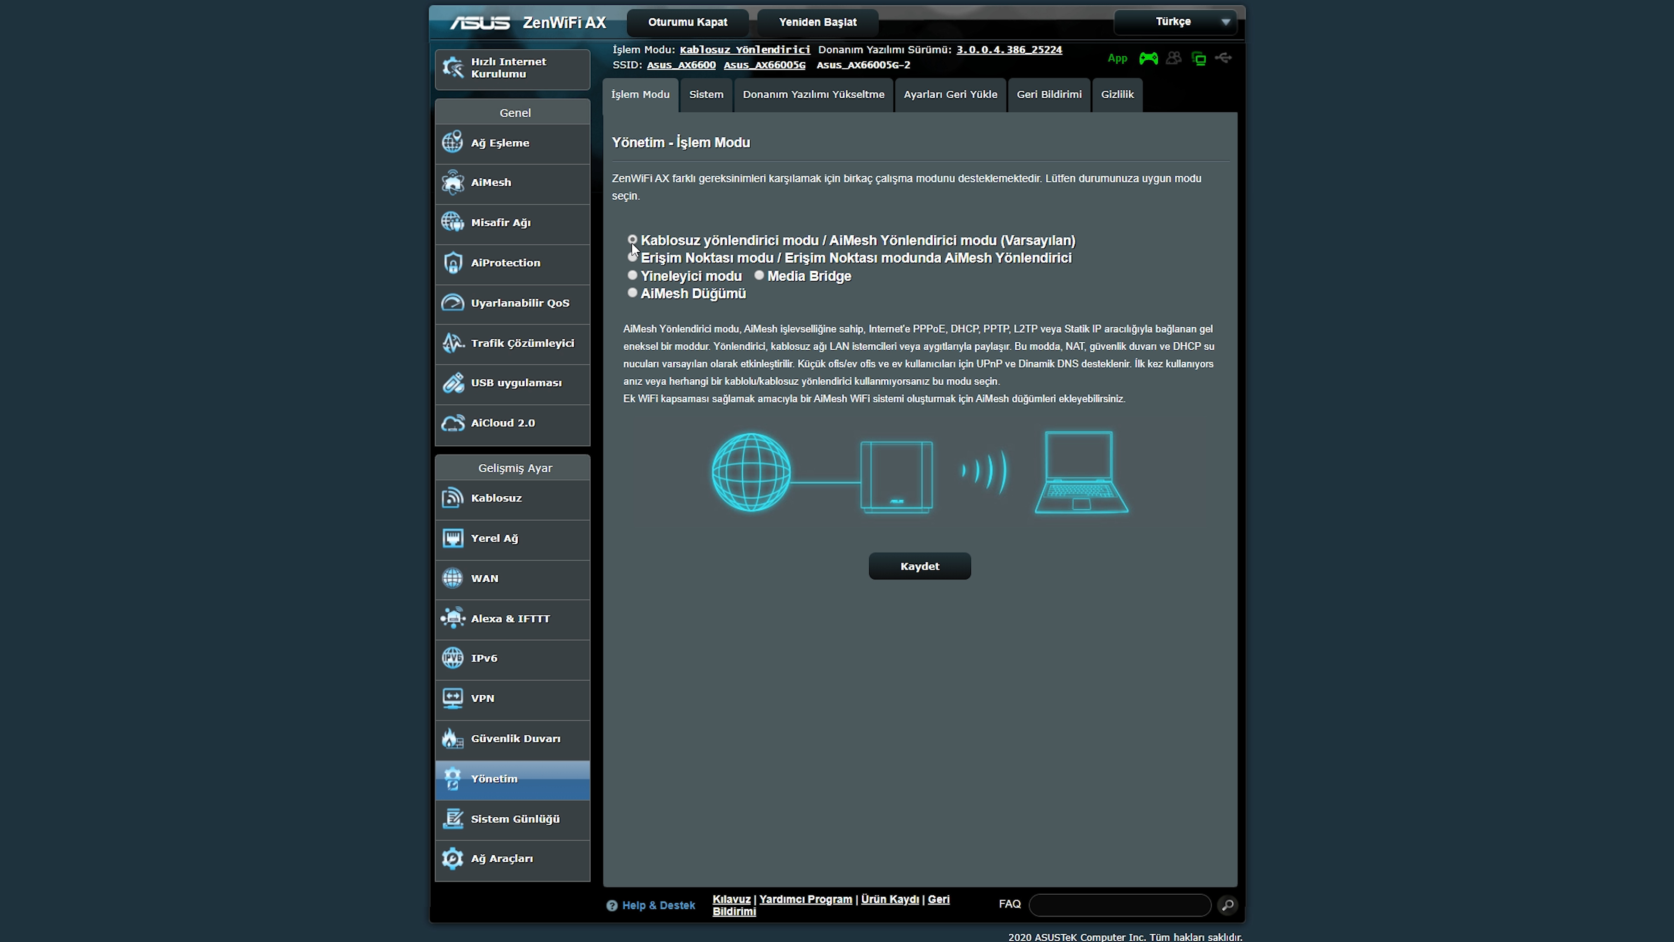The height and width of the screenshot is (942, 1674).
Task: Click the Help & Destek text
Action: 658,906
